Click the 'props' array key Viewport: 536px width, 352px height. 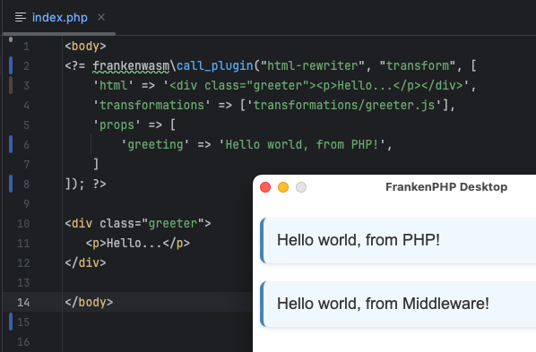click(117, 125)
